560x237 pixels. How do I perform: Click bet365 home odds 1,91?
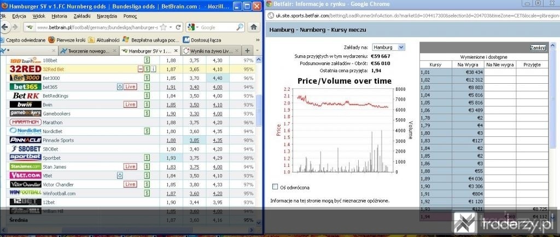171,87
